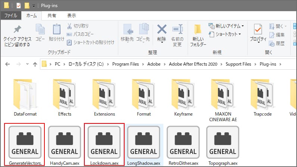Screen dimensions: 297x167
Task: Open Quick Access Toolbar customize dropdown
Action: (34, 6)
